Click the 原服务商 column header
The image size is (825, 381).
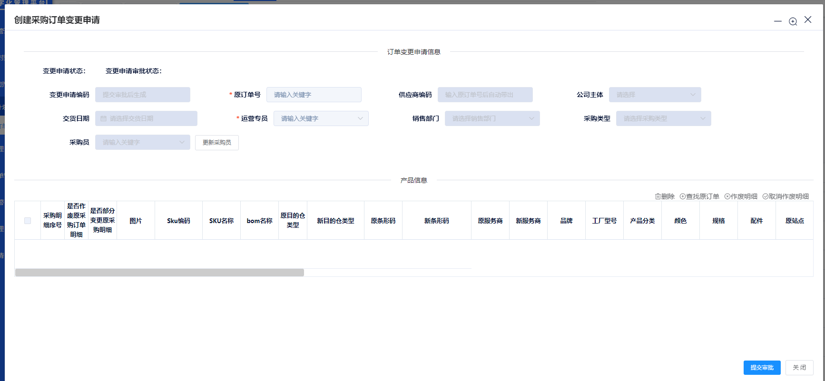pyautogui.click(x=490, y=221)
